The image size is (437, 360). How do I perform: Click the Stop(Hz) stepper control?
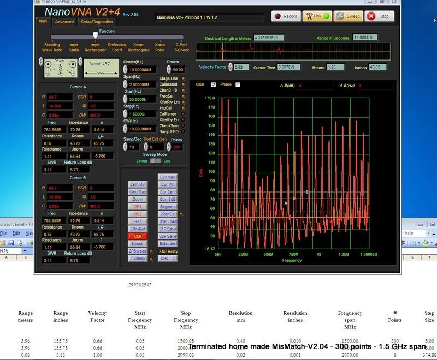pos(125,114)
